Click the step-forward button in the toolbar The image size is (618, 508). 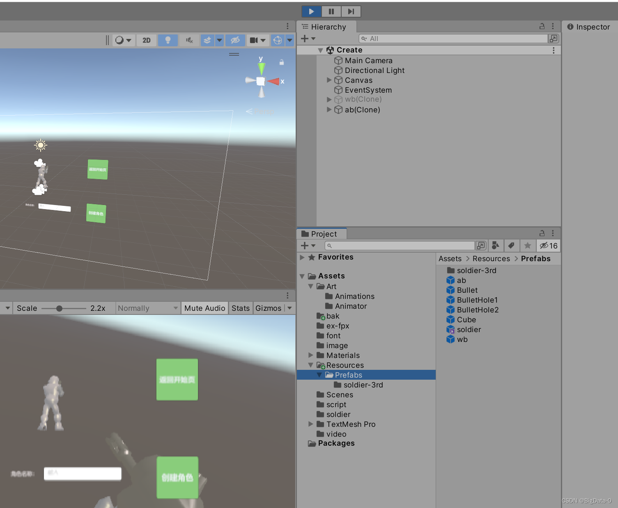point(350,11)
